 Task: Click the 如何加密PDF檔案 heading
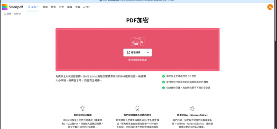coord(82,115)
